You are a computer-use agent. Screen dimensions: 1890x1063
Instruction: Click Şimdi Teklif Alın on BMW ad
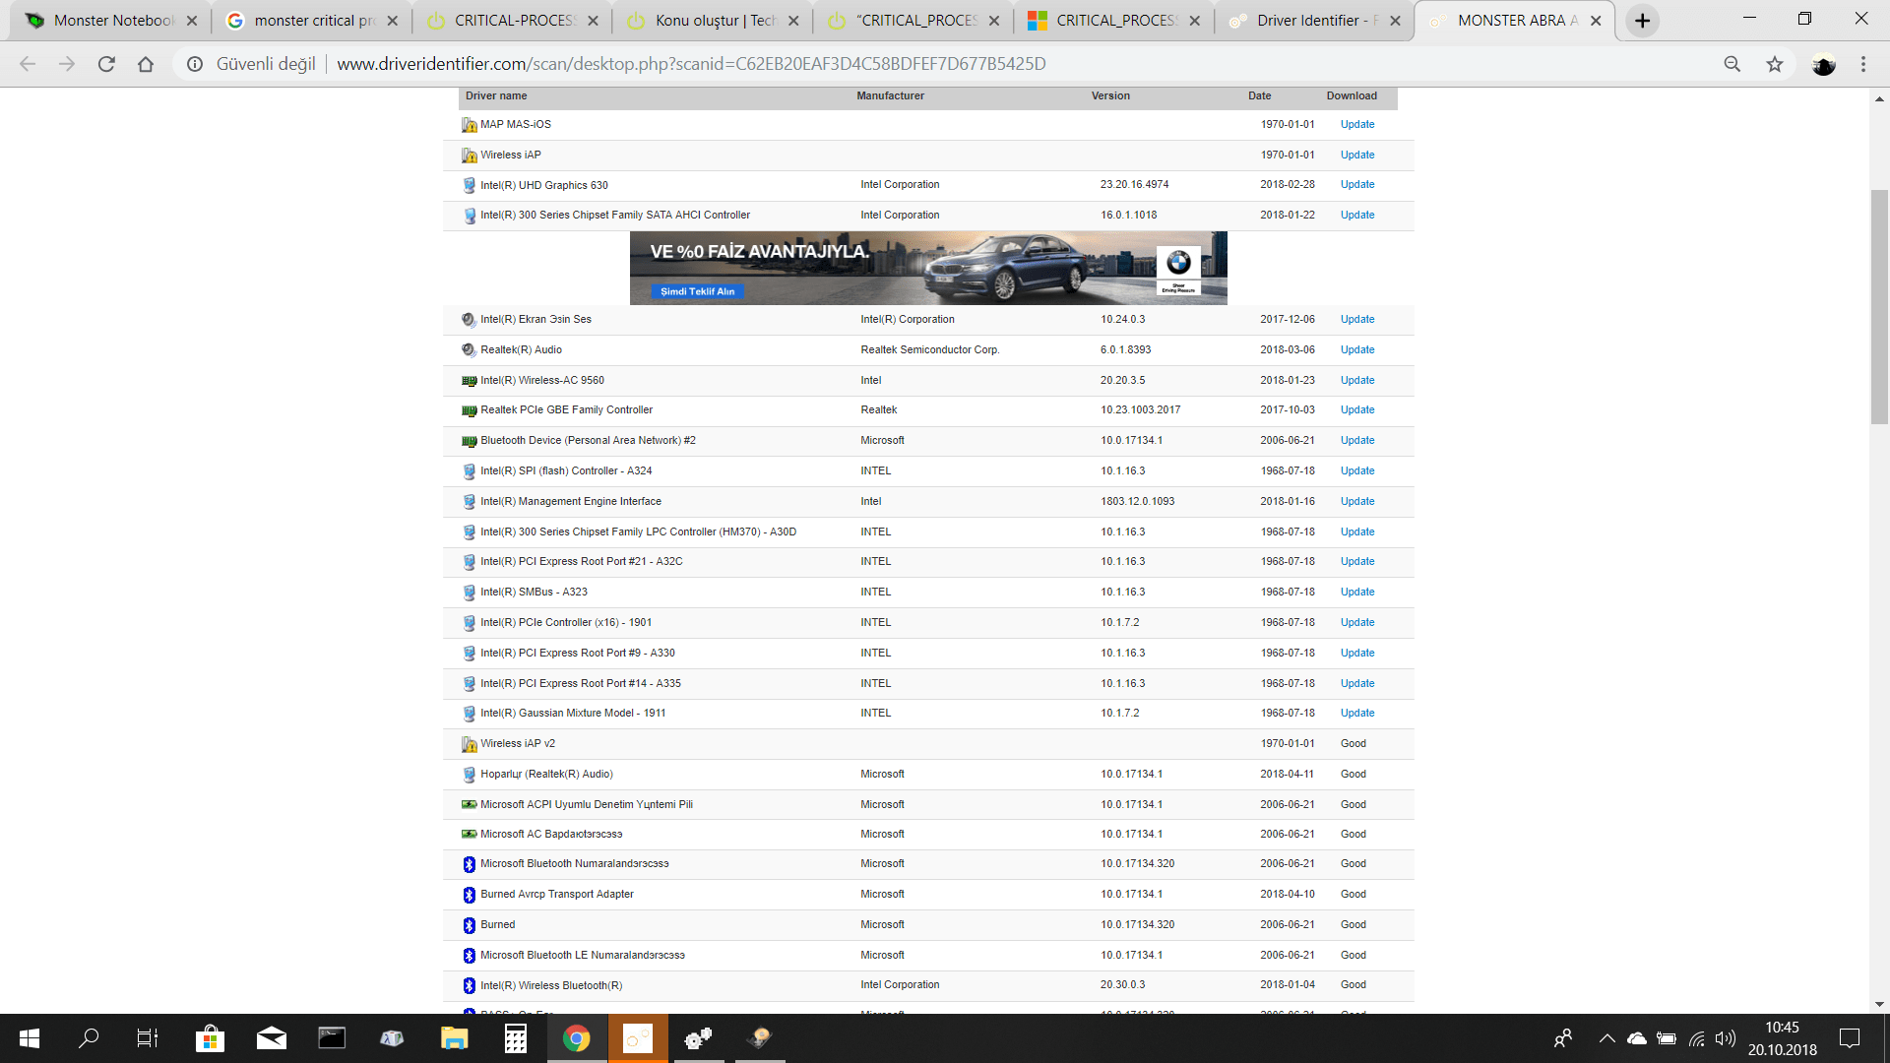coord(697,291)
